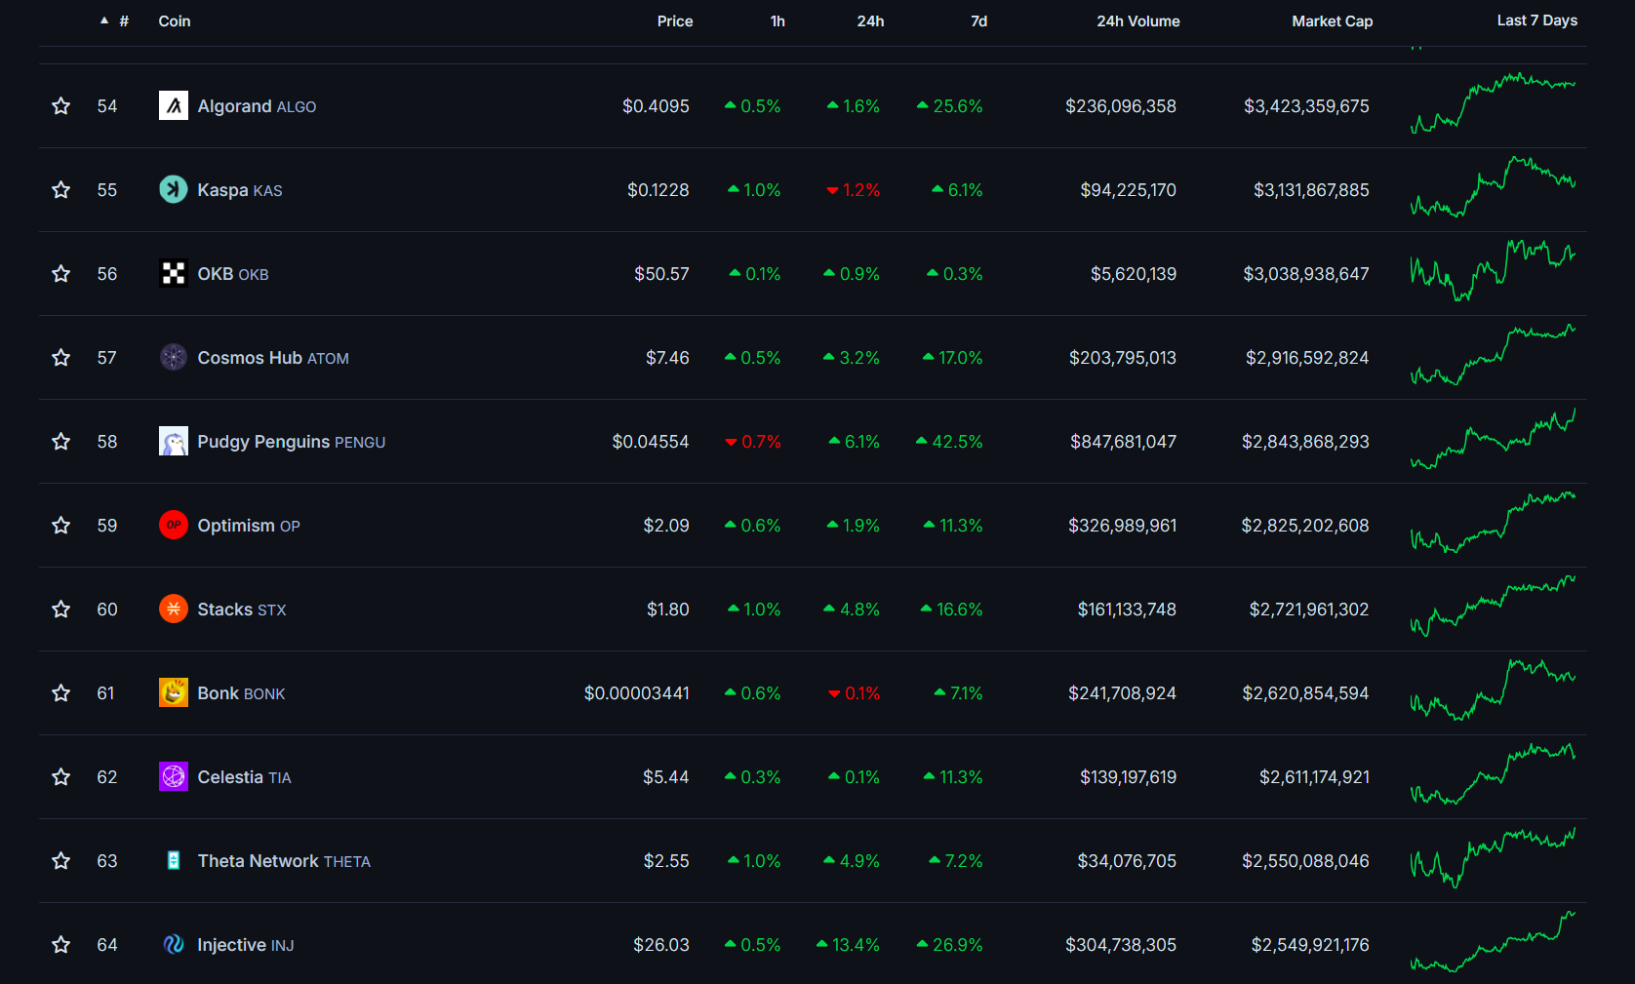Open the Kaspa KAS coin page
Viewport: 1635px width, 984px height.
point(240,190)
